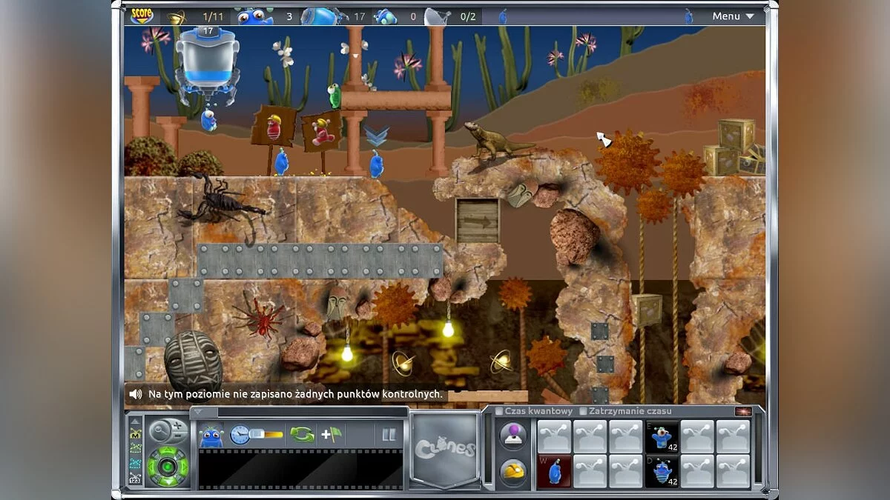Click the 123 numbers sidebar icon
This screenshot has width=890, height=500.
point(136,479)
